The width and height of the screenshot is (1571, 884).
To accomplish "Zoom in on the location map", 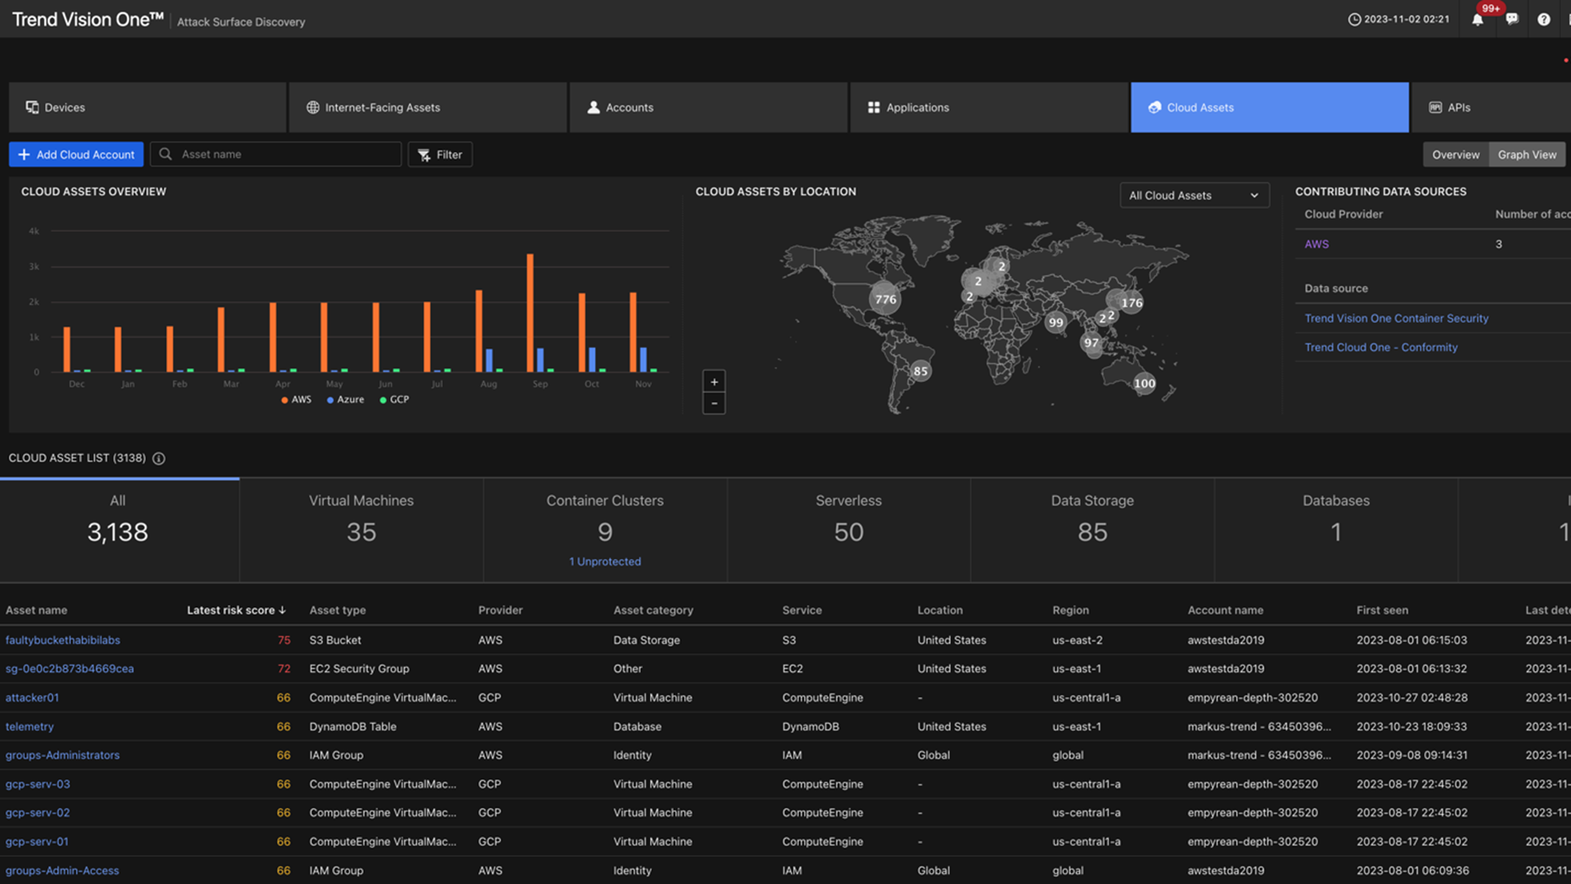I will pyautogui.click(x=714, y=382).
